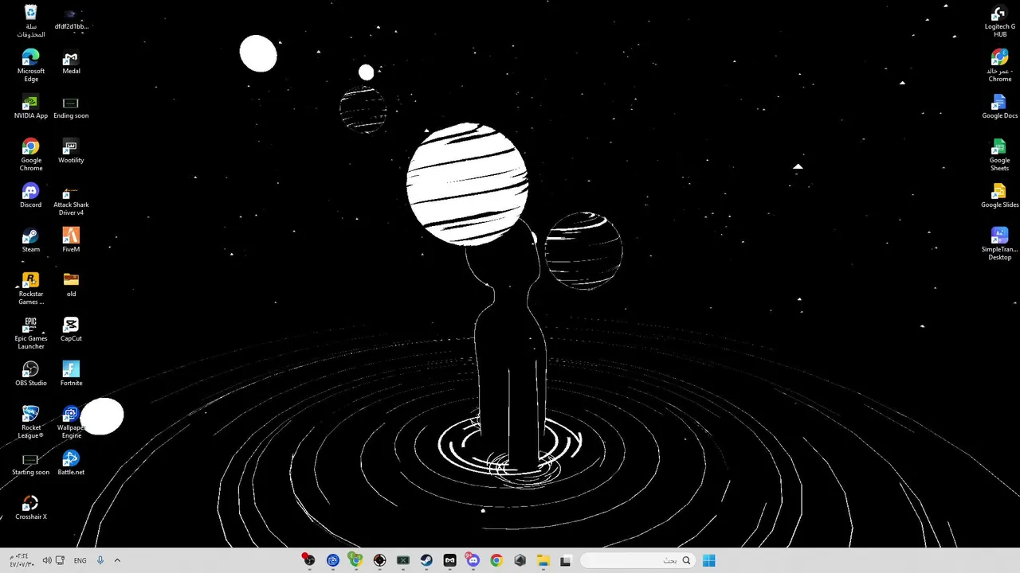Launch Epic Games Launcher desktop shortcut
Viewport: 1020px width, 573px height.
pos(30,333)
